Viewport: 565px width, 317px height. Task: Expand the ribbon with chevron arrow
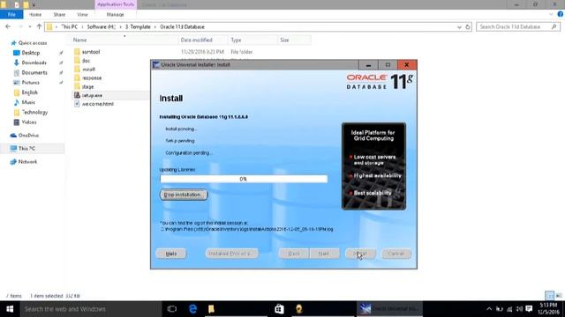click(x=551, y=14)
